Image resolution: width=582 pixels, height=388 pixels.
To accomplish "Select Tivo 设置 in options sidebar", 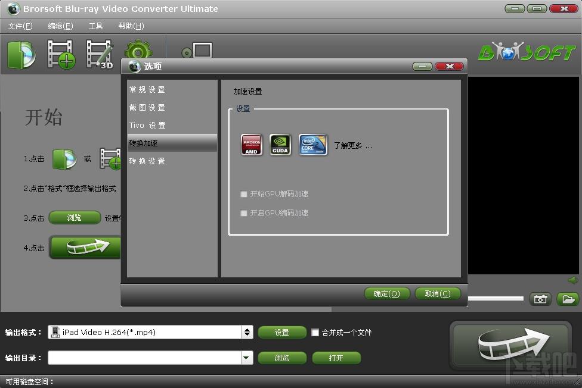I will [172, 125].
